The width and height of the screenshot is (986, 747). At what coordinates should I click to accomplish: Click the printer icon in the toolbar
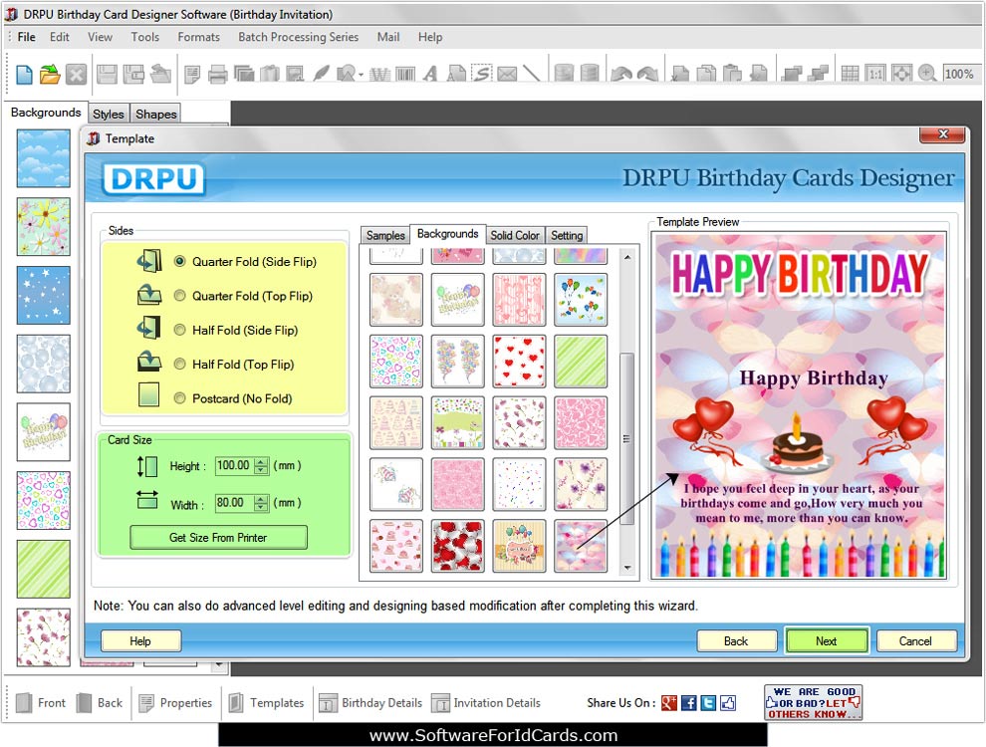[217, 74]
